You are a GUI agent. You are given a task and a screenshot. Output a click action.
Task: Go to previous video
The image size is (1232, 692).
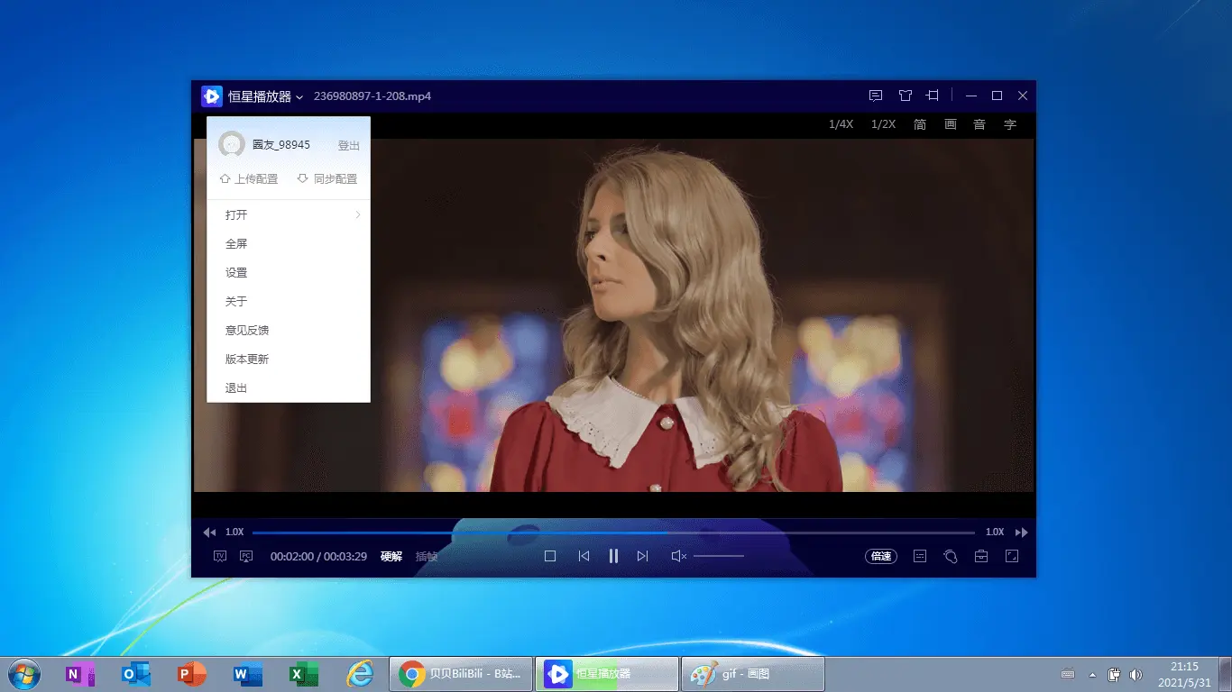coord(584,556)
